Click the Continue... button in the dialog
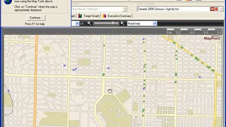 coord(36,18)
